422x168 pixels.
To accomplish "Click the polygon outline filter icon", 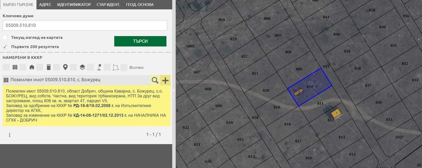I will (x=116, y=67).
